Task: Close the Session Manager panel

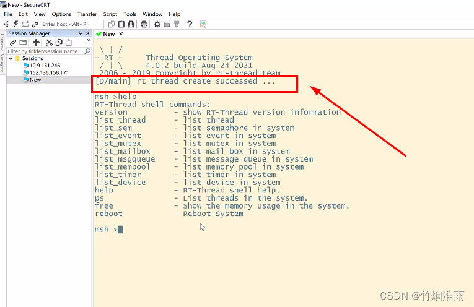Action: tap(87, 33)
